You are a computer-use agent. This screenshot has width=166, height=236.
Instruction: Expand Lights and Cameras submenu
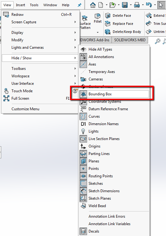click(40, 48)
